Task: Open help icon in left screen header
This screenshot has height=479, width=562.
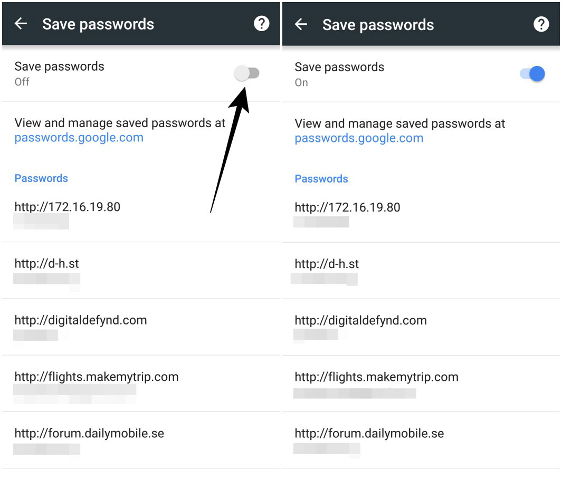Action: (261, 24)
